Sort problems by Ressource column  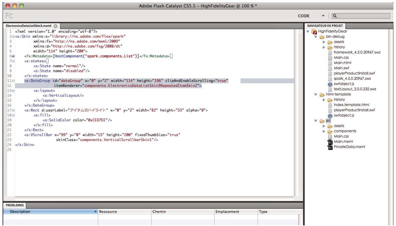(x=124, y=211)
